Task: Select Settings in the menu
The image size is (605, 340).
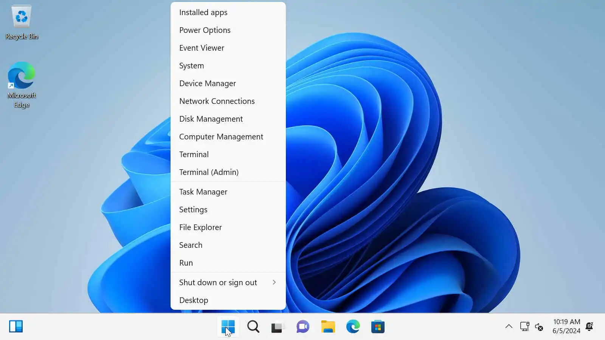Action: point(228,210)
